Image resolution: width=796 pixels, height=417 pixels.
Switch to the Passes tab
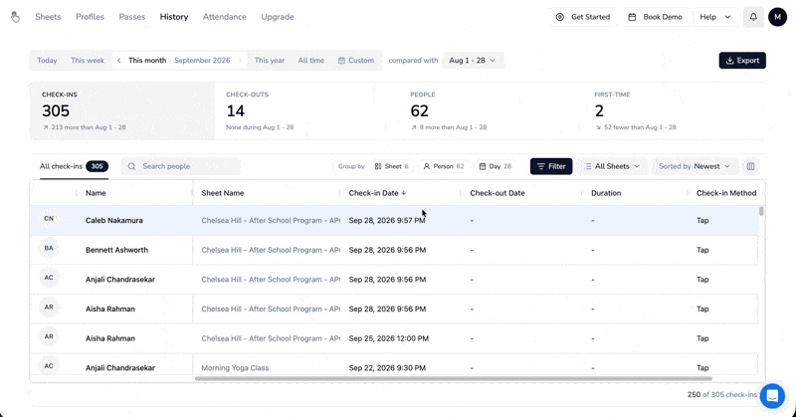click(132, 17)
